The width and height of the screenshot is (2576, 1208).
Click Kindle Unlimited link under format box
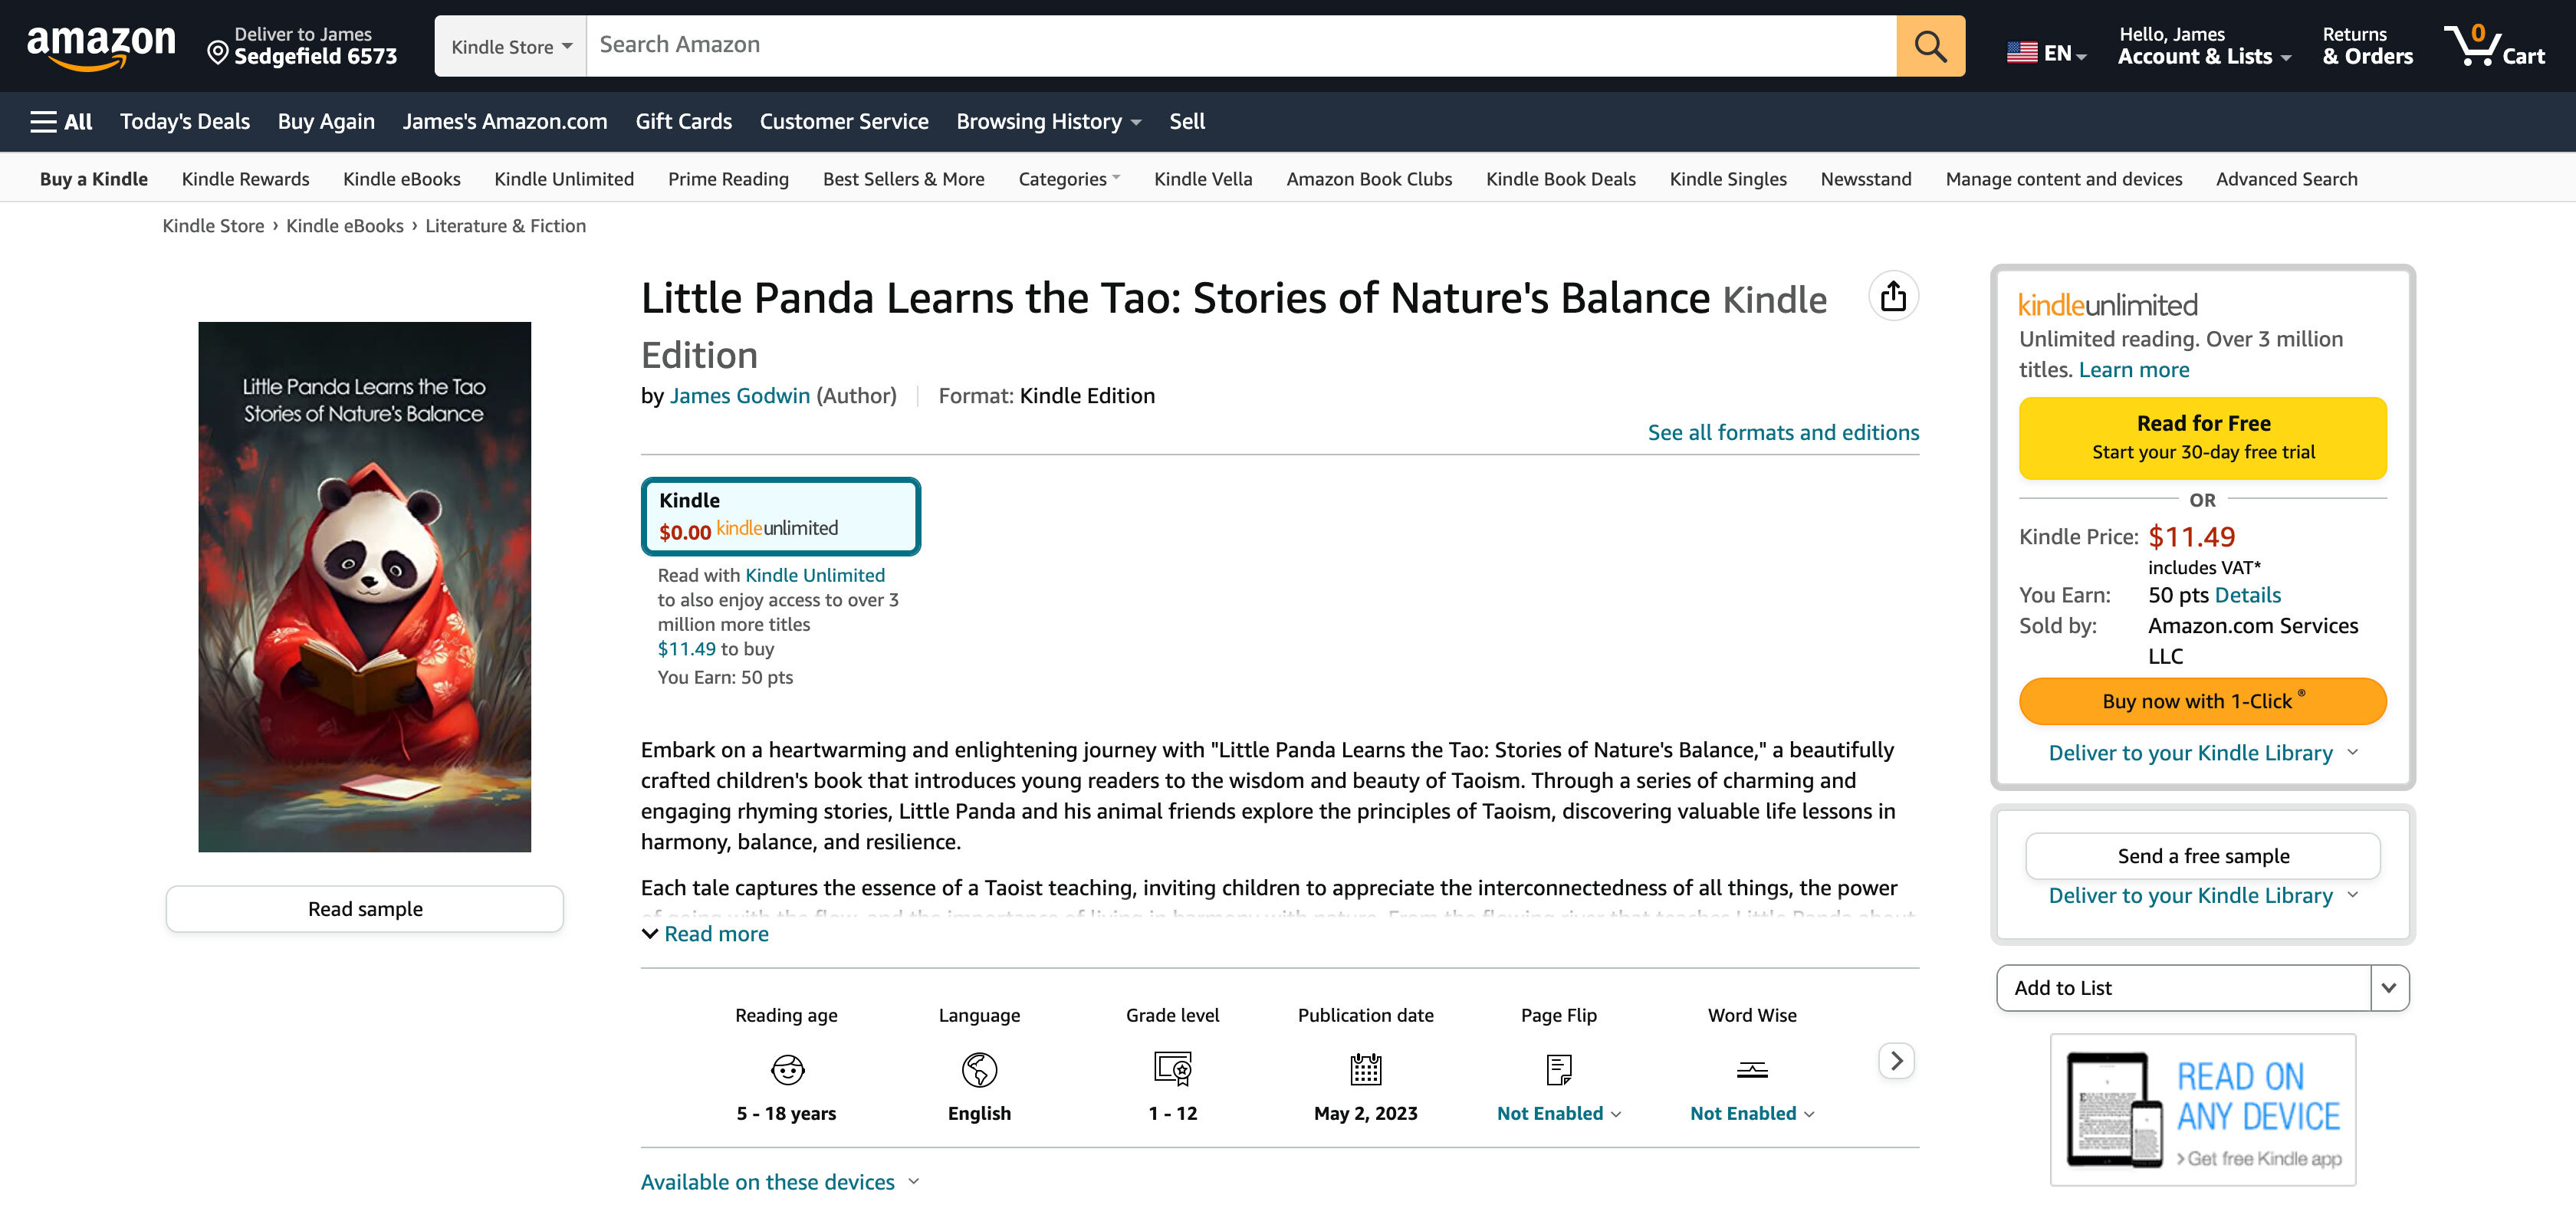tap(814, 576)
